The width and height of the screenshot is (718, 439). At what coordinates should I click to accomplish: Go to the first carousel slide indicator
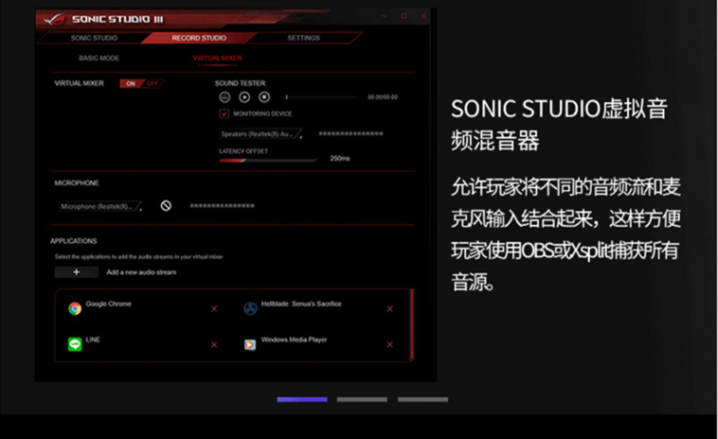pyautogui.click(x=302, y=399)
